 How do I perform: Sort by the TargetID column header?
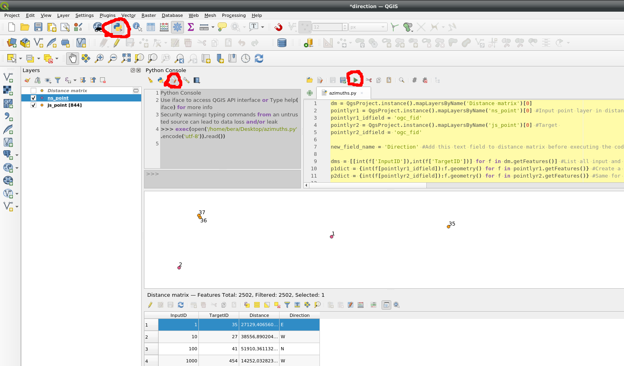click(219, 315)
